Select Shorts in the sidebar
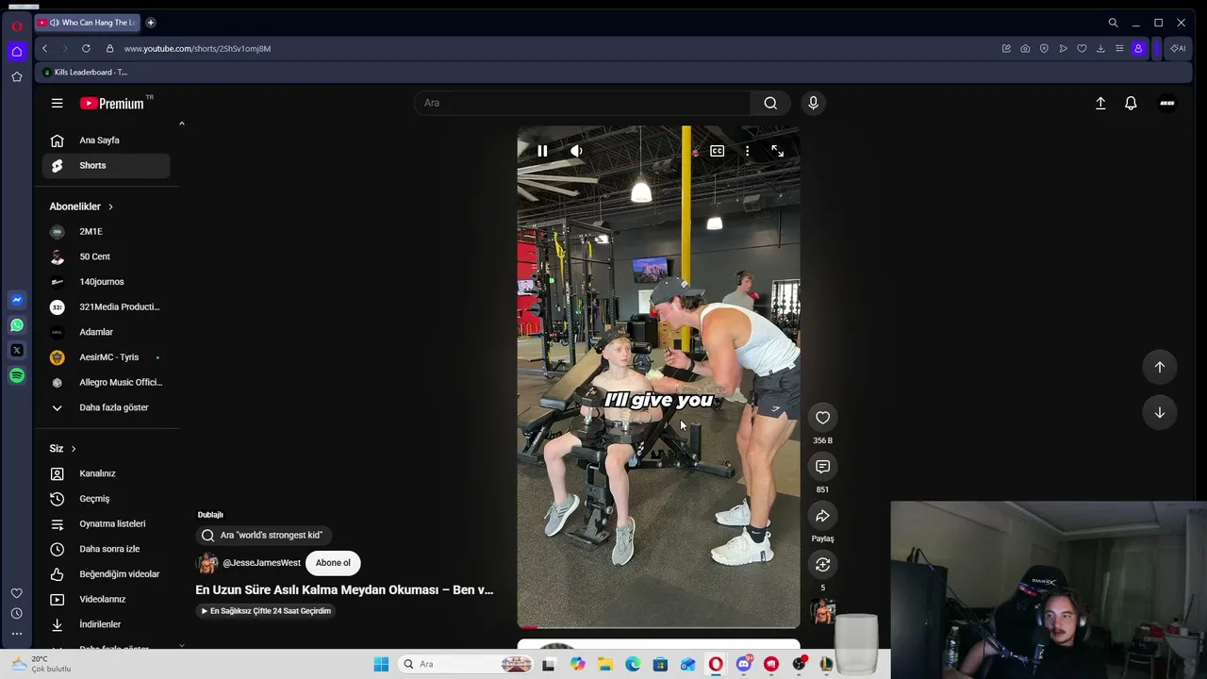 (x=107, y=166)
